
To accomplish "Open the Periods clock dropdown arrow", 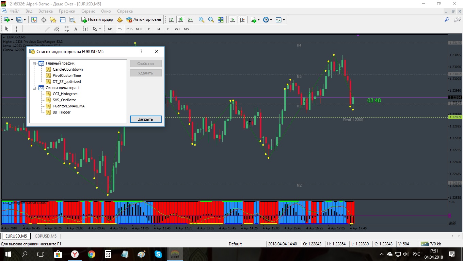I will (x=271, y=20).
